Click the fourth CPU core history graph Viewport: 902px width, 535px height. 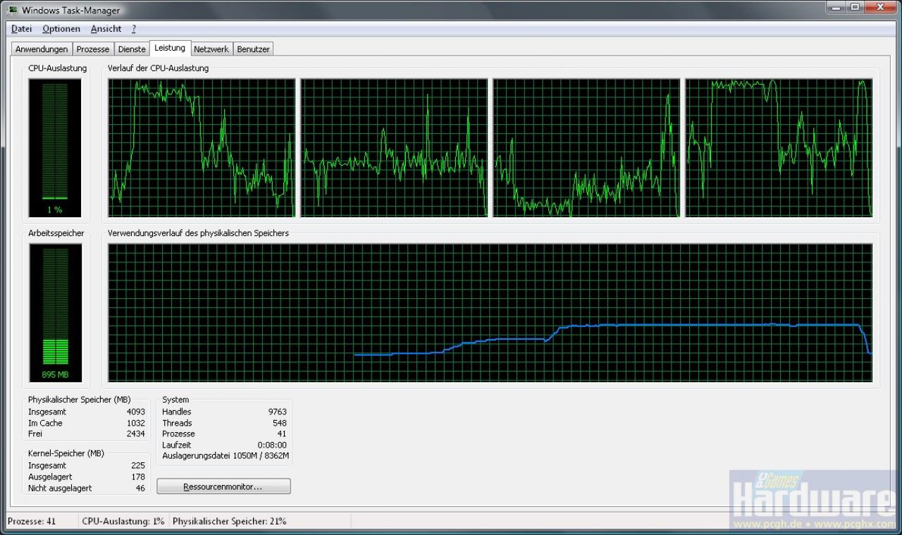click(x=779, y=148)
